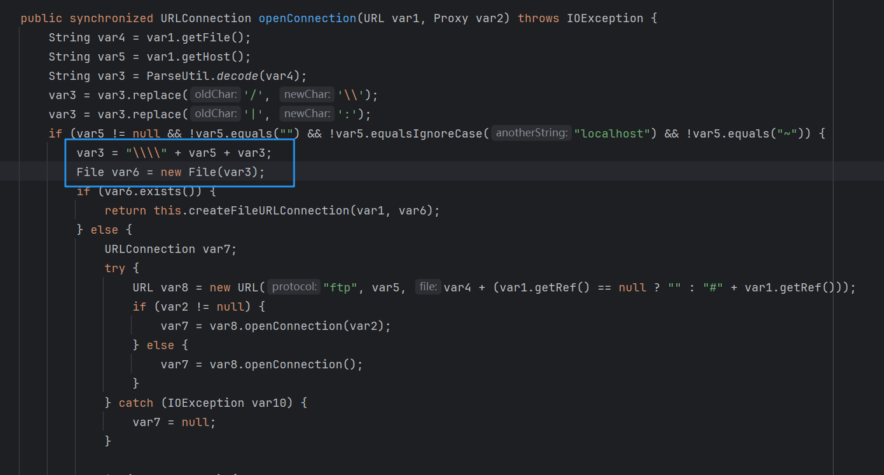Place cursor on File var6 declaration line
Viewport: 884px width, 475px height.
click(x=170, y=172)
